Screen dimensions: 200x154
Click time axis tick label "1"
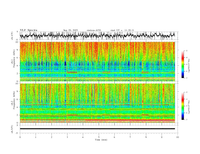pyautogui.click(x=36, y=137)
